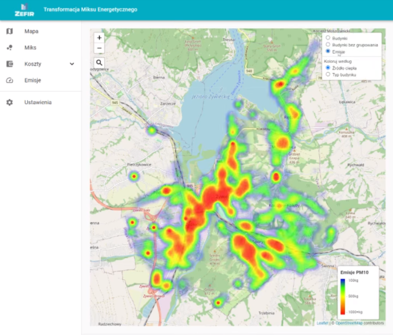Click the Miks dots icon

point(10,48)
